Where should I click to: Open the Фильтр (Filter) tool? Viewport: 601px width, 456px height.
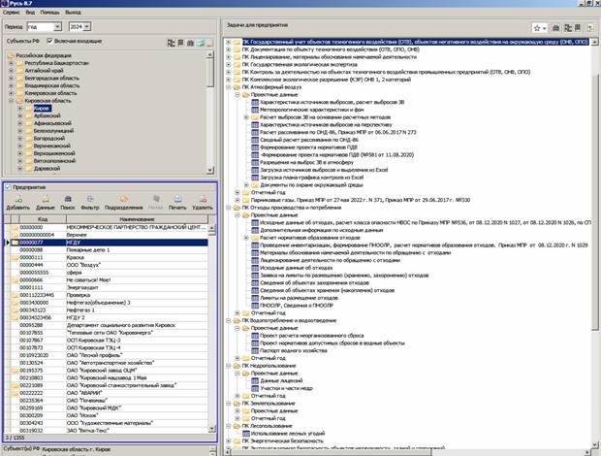point(91,202)
